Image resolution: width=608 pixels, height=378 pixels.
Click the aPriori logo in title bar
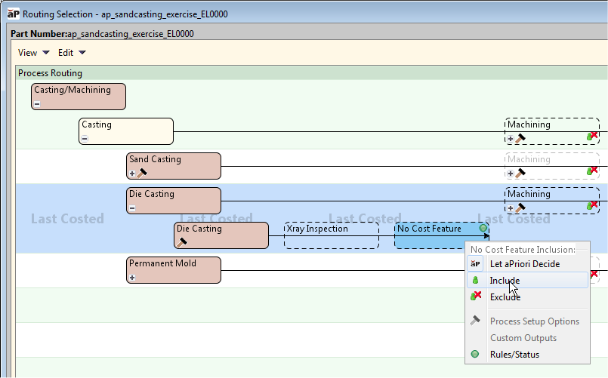[13, 14]
